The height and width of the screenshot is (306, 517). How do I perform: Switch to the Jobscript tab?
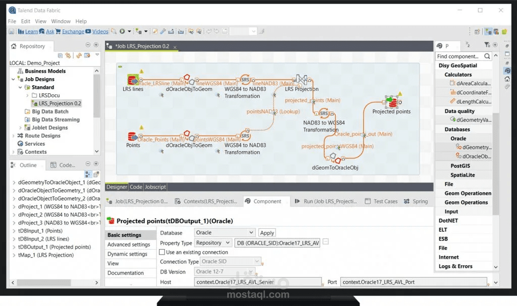coord(156,187)
